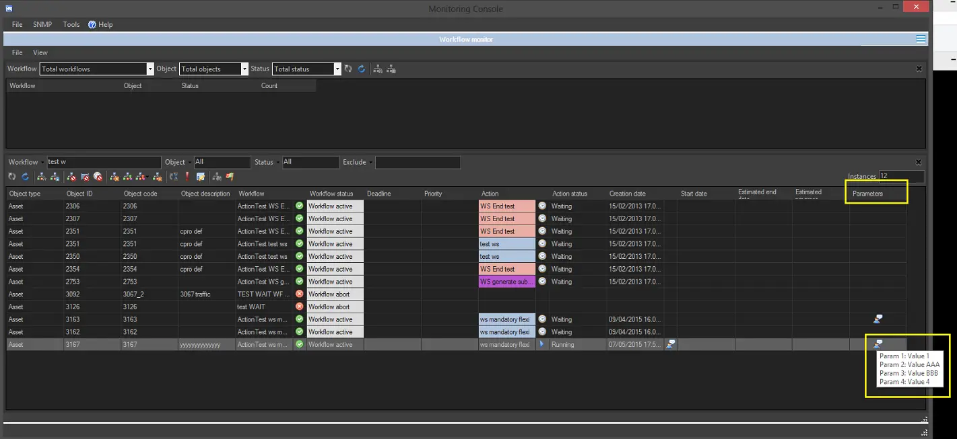Image resolution: width=957 pixels, height=439 pixels.
Task: Click the blue refresh icon beside Total status
Action: (361, 69)
